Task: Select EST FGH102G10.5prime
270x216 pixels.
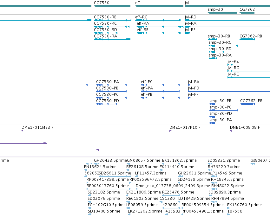Action: pyautogui.click(x=89, y=208)
